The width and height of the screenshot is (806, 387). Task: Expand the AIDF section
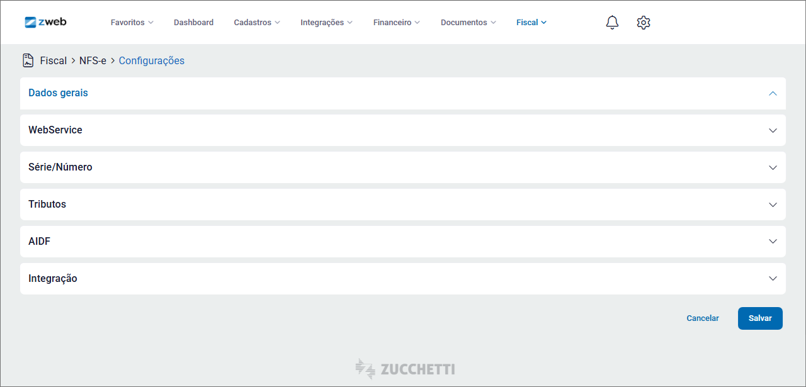(x=773, y=242)
